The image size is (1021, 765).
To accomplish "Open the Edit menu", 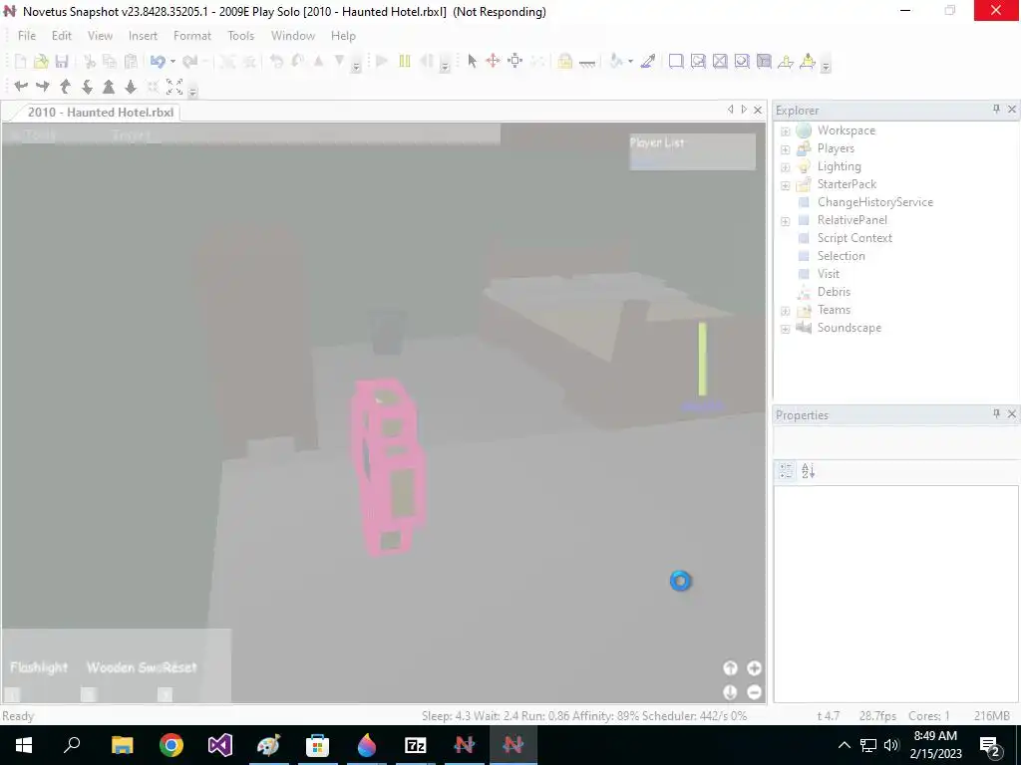I will click(62, 36).
